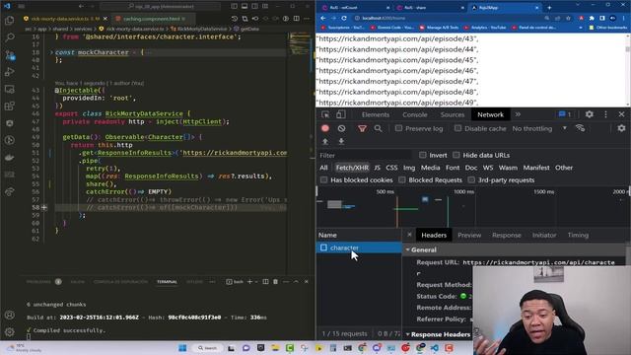Open the Response tab for the request

pyautogui.click(x=506, y=235)
